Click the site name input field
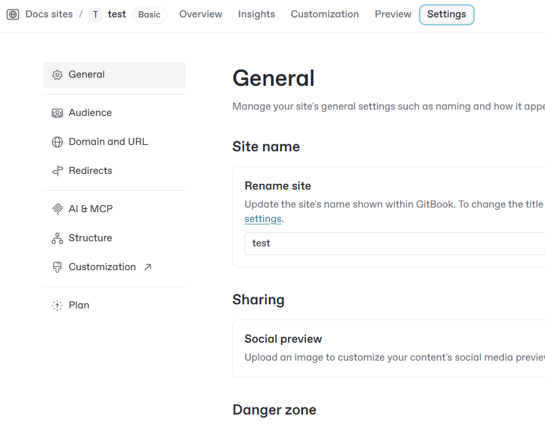The width and height of the screenshot is (545, 429). 394,243
